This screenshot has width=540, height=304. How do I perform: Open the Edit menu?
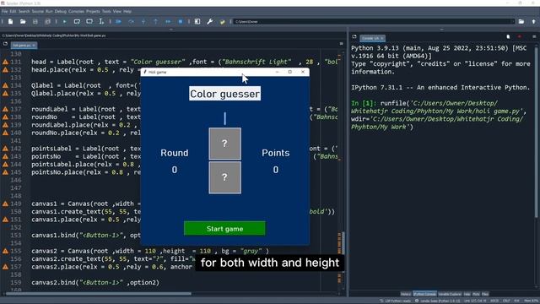(x=13, y=11)
